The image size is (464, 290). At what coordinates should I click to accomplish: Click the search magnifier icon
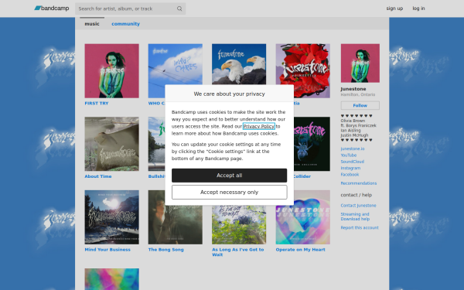tap(179, 9)
